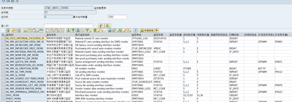The image size is (292, 102).
Task: Click the 监控ID column header
Action: (25, 35)
